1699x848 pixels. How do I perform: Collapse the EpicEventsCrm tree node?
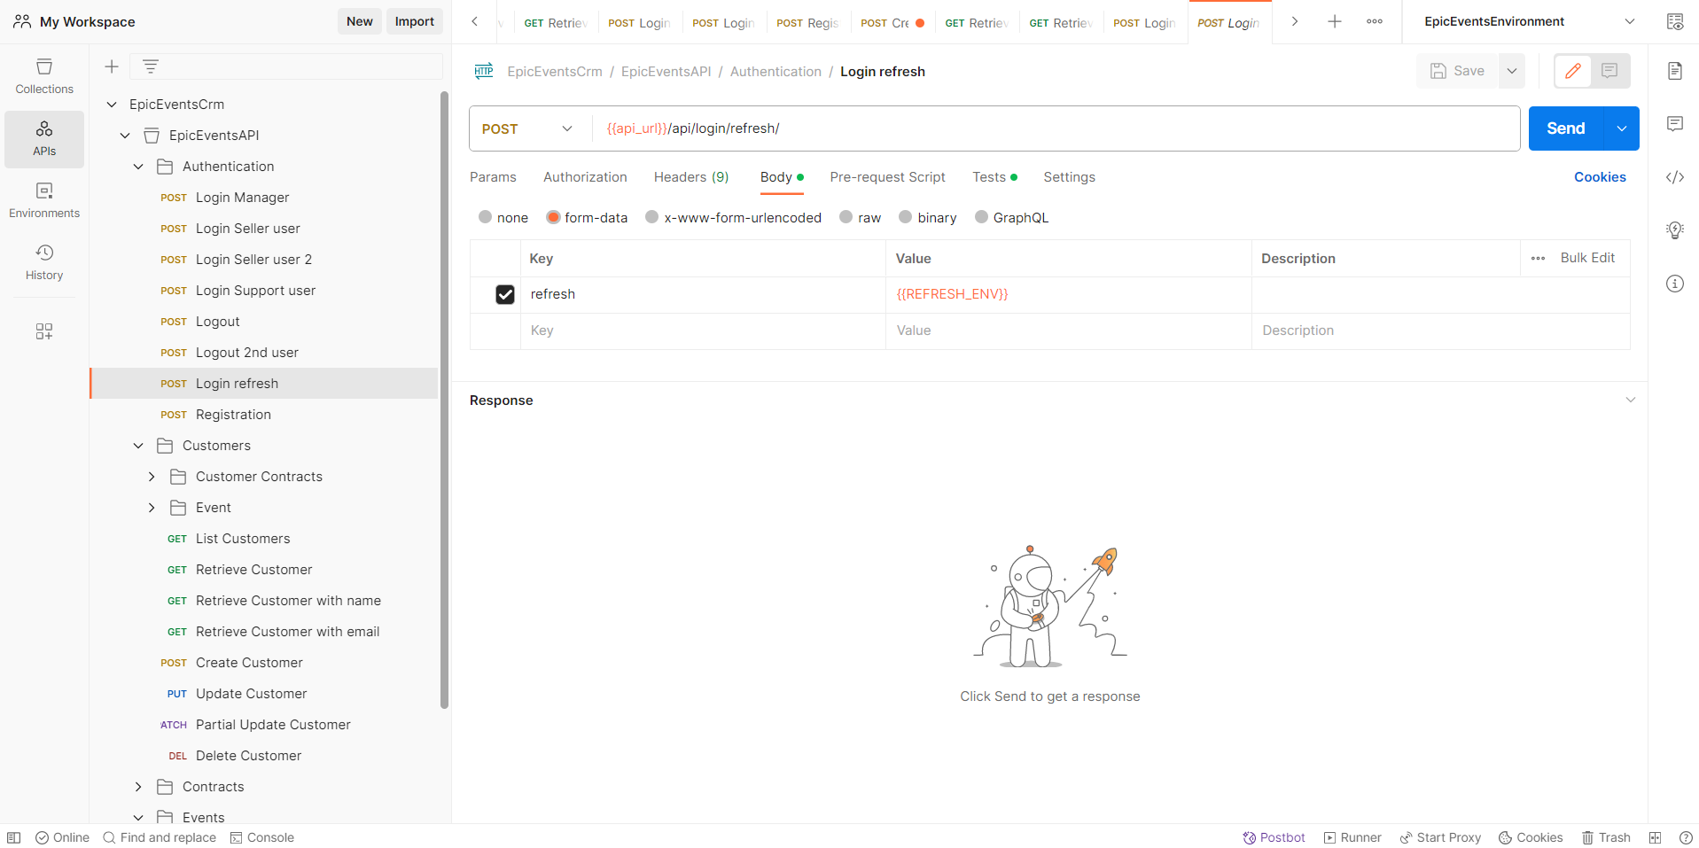tap(112, 105)
